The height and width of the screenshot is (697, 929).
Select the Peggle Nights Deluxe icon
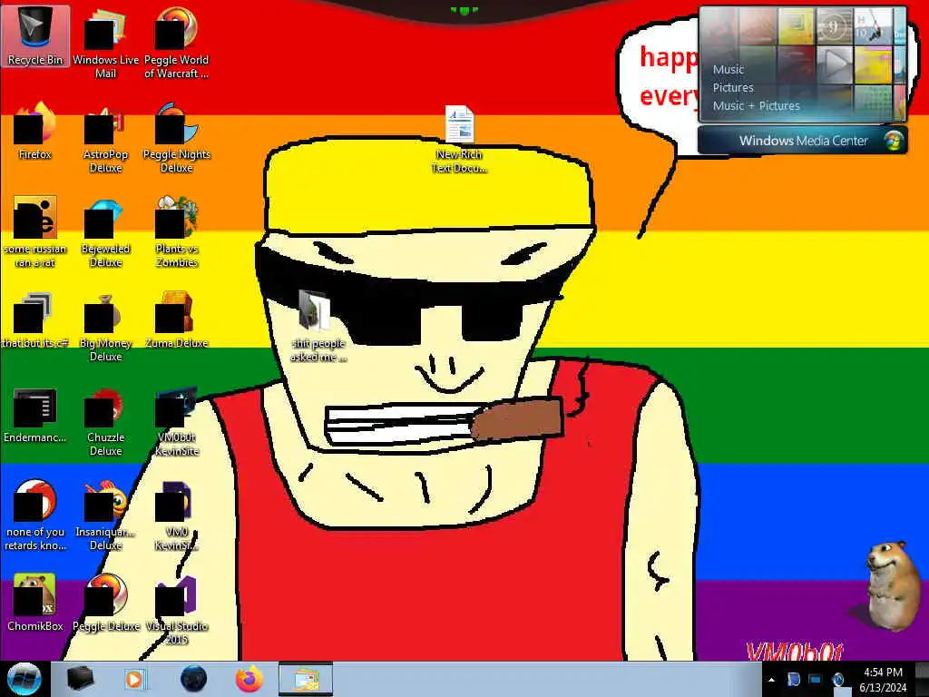pyautogui.click(x=176, y=138)
